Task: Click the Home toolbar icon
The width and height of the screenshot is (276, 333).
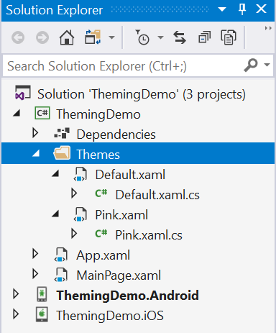Action: click(x=67, y=37)
